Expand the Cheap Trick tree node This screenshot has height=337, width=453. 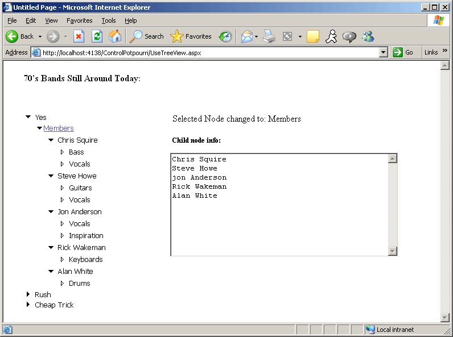point(28,305)
